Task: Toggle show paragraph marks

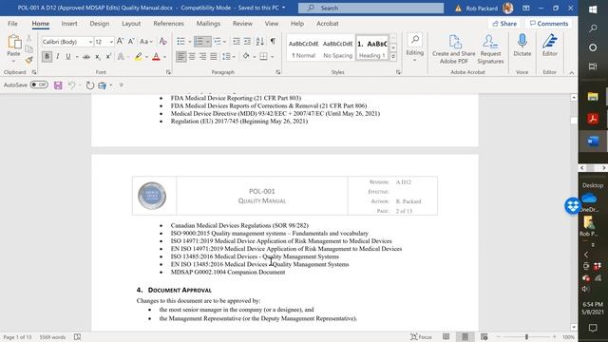Action: 273,42
